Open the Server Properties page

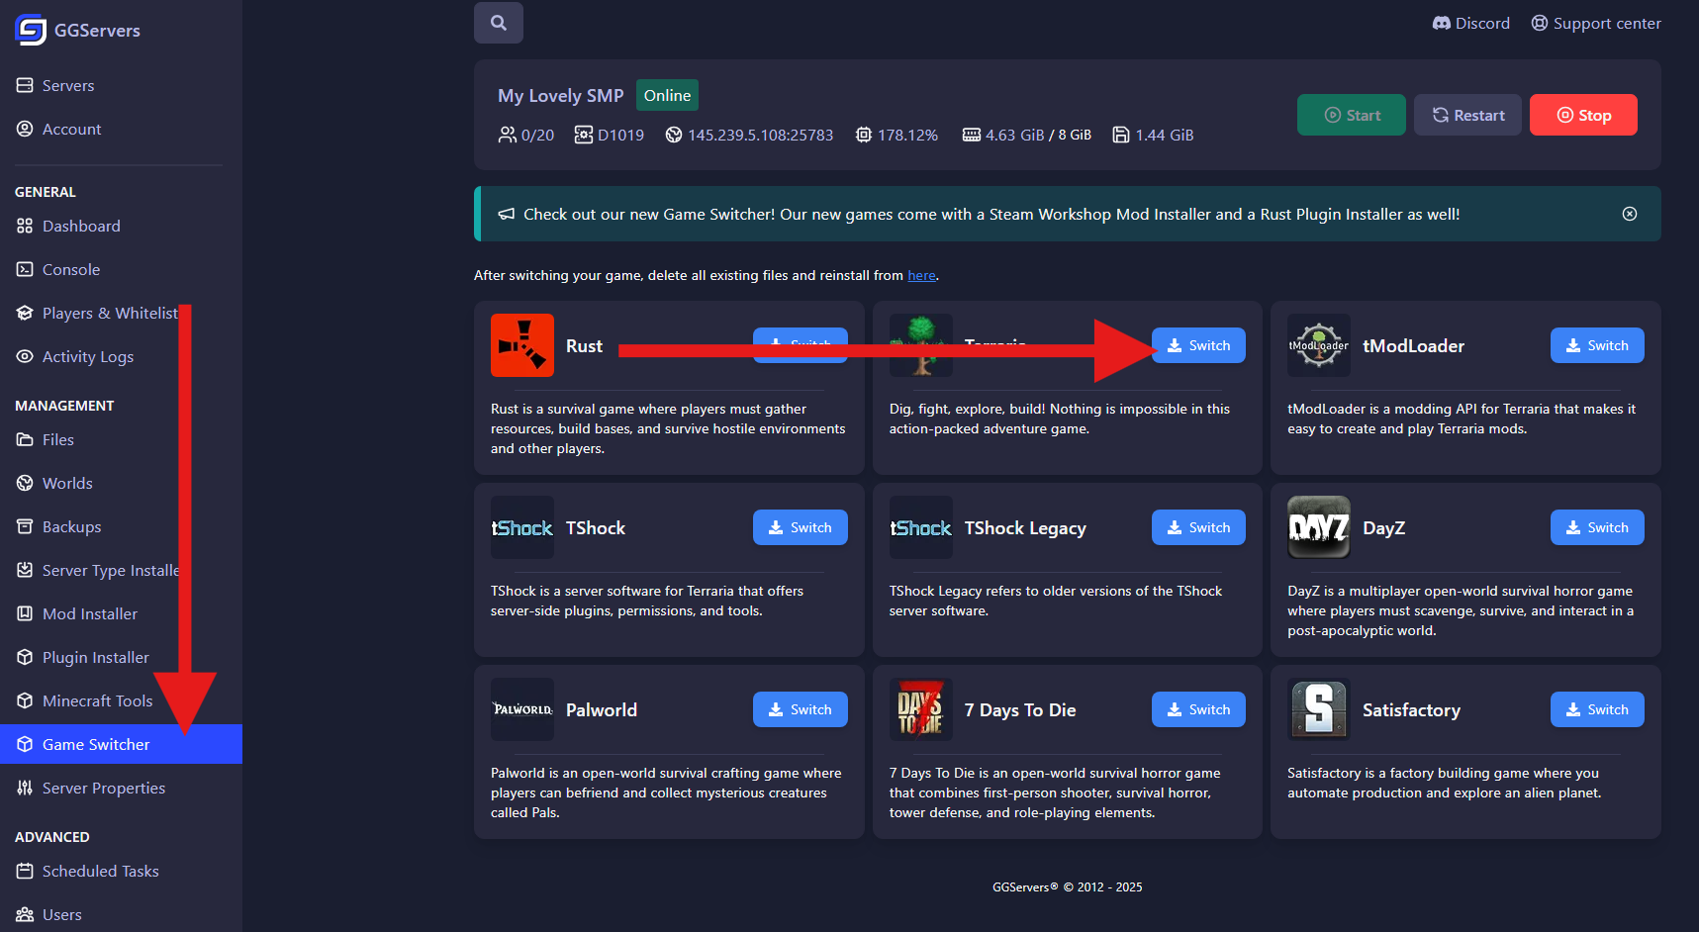point(103,788)
